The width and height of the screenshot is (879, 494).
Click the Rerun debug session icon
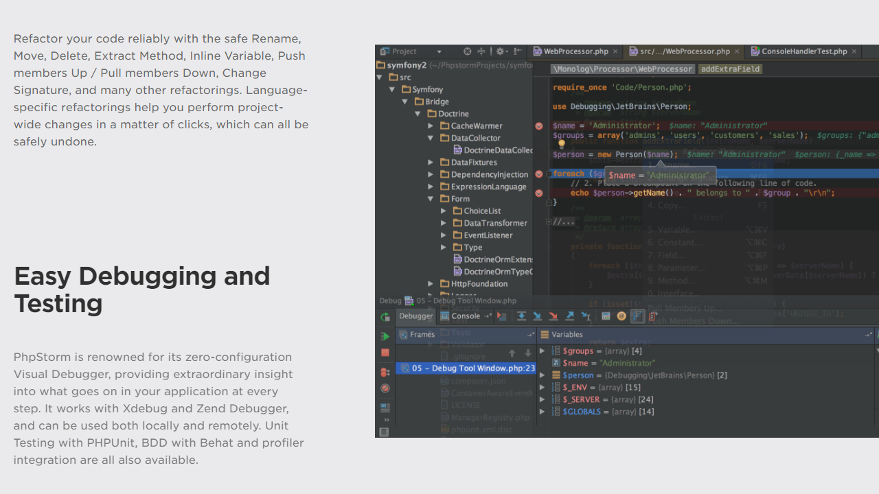385,317
